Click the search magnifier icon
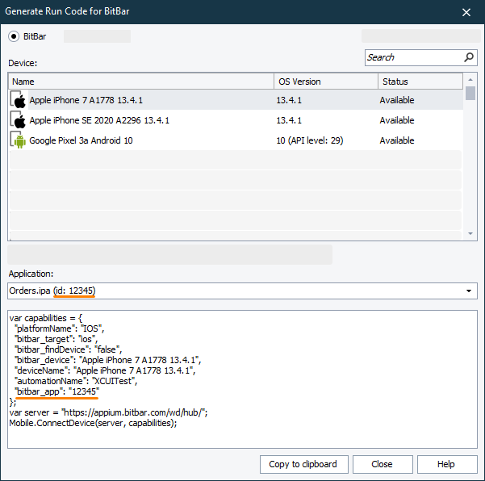Viewport: 485px width, 481px height. pyautogui.click(x=469, y=57)
